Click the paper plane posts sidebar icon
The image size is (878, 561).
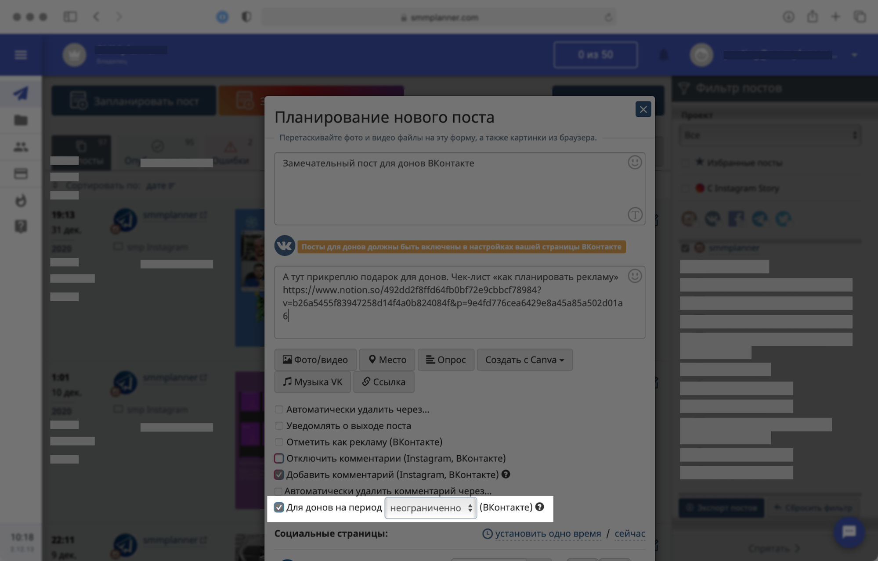[21, 93]
